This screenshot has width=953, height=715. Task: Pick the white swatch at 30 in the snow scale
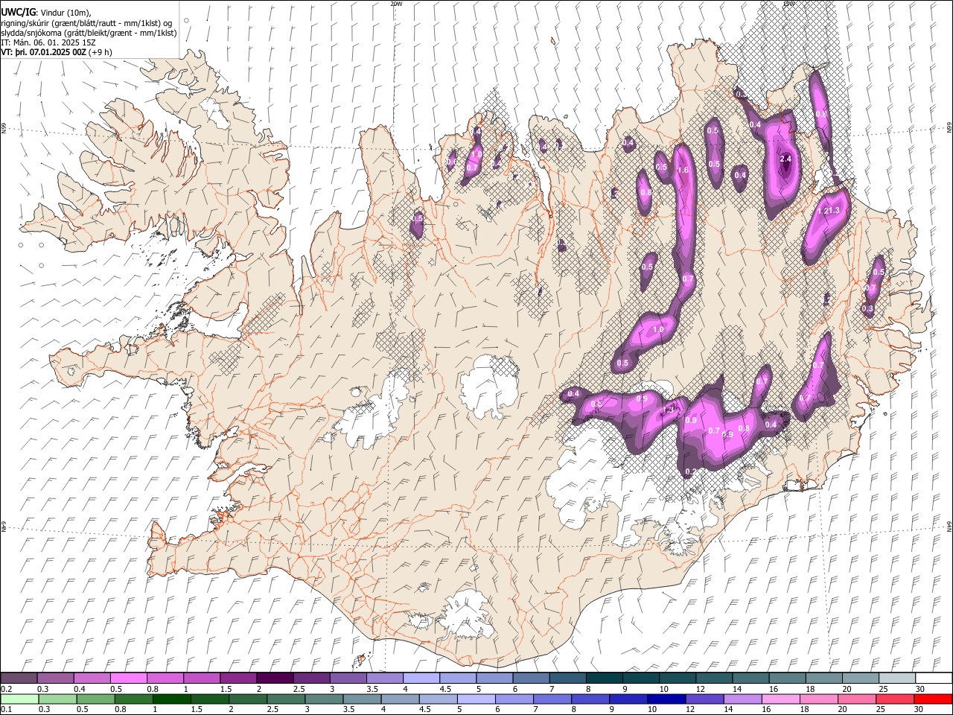coord(934,679)
